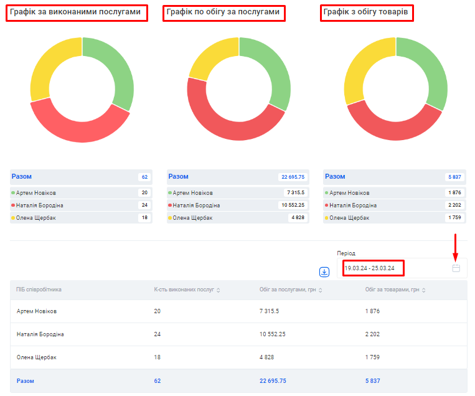Select Олена Щербак row in table

click(37, 357)
